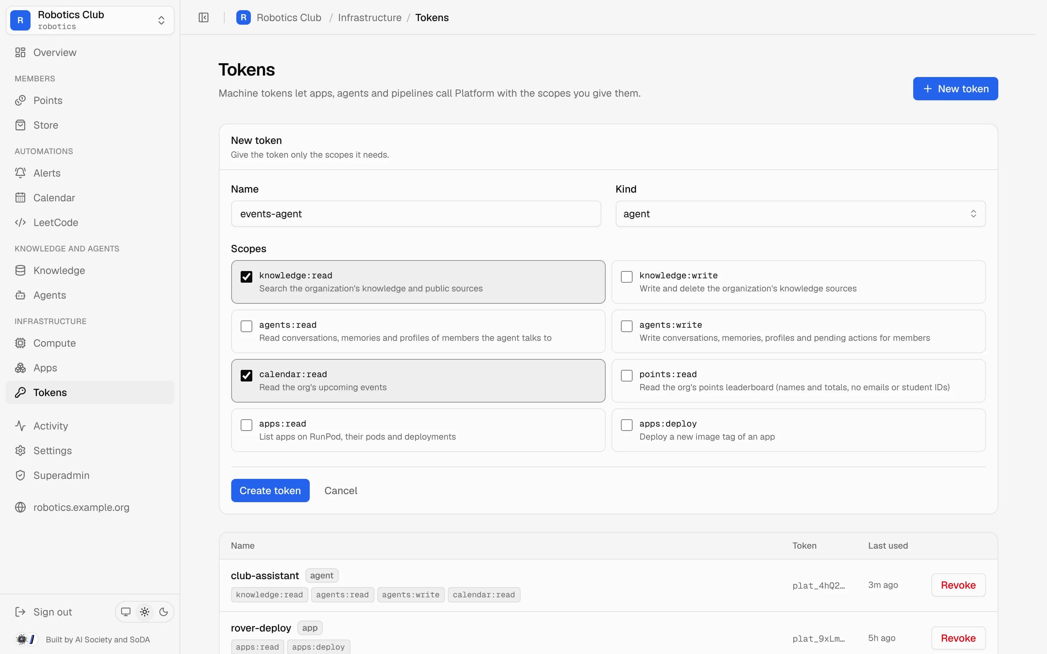1047x654 pixels.
Task: Open the Calendar page
Action: (90, 198)
